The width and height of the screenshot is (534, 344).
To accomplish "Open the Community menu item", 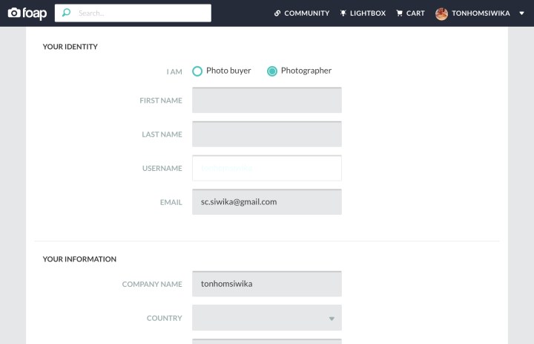I will 306,13.
